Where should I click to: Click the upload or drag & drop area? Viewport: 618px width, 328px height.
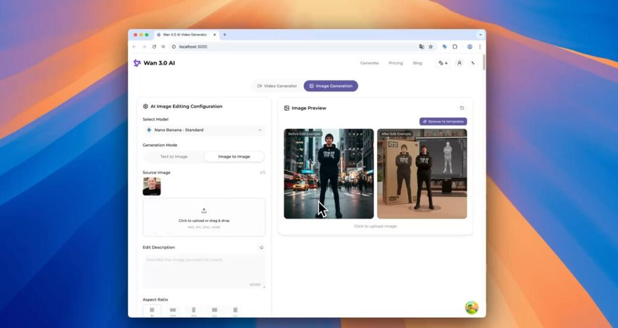204,217
